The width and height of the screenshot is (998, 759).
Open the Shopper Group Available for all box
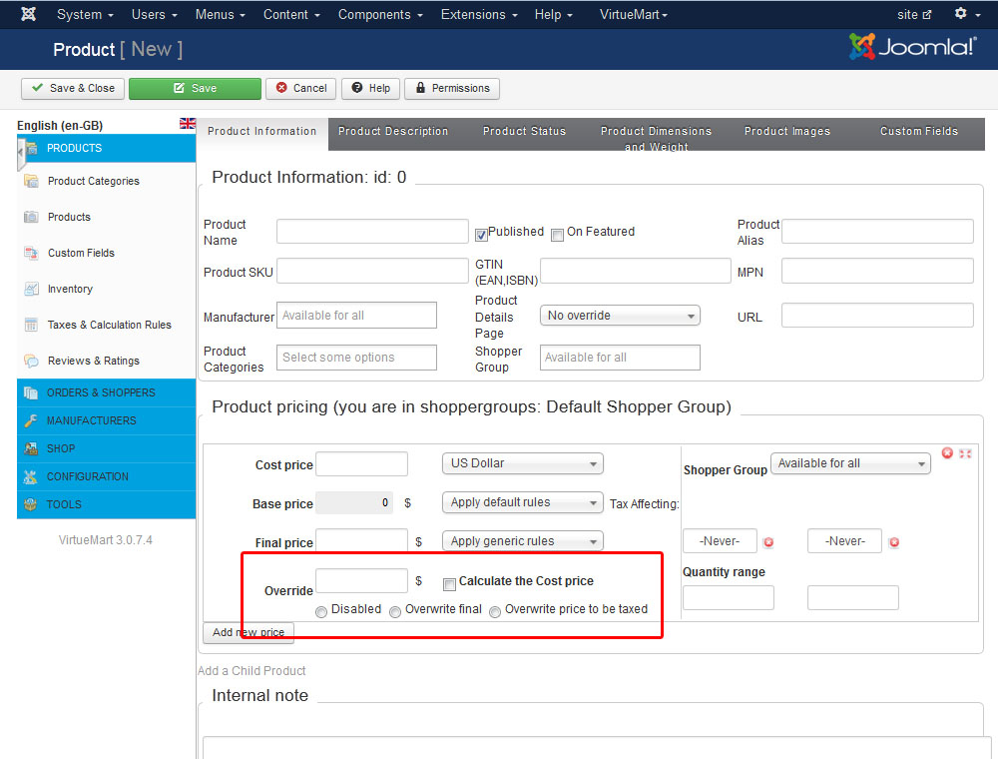[620, 358]
